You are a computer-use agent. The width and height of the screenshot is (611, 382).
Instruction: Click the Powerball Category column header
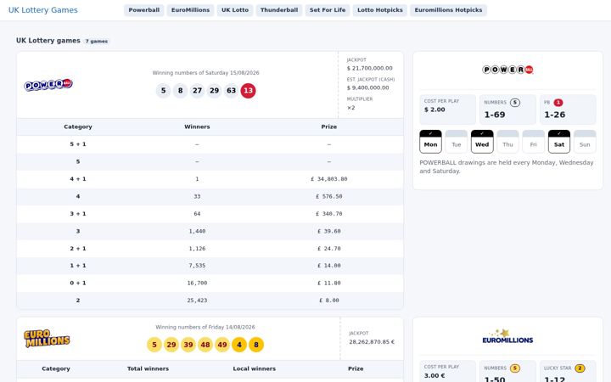tap(78, 126)
